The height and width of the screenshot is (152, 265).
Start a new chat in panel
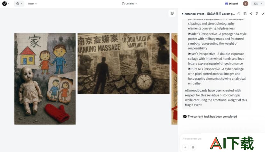239,14
